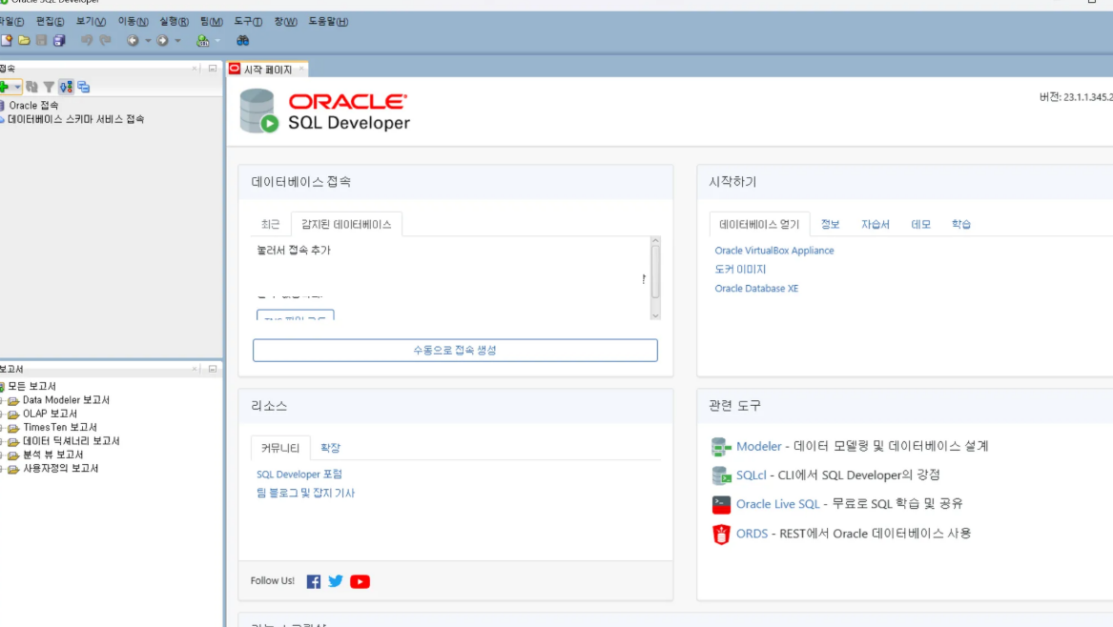Click the Modeler tool icon
The height and width of the screenshot is (627, 1113).
tap(721, 447)
